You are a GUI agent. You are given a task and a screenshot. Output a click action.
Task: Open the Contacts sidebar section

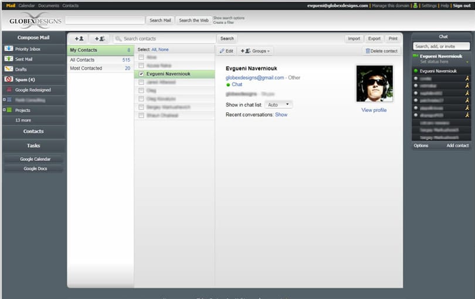(x=33, y=131)
